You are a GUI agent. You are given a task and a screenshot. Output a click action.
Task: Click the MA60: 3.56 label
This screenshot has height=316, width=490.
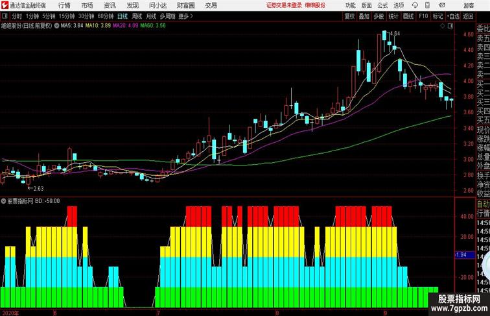[x=153, y=26]
